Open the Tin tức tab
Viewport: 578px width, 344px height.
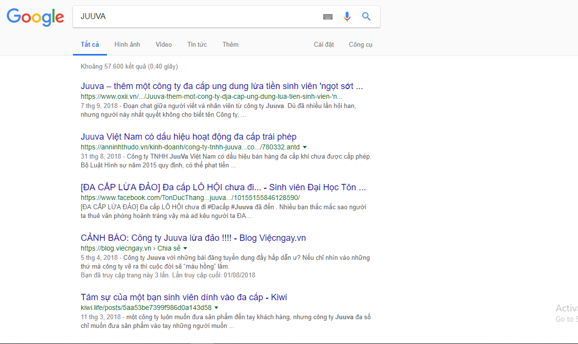197,45
